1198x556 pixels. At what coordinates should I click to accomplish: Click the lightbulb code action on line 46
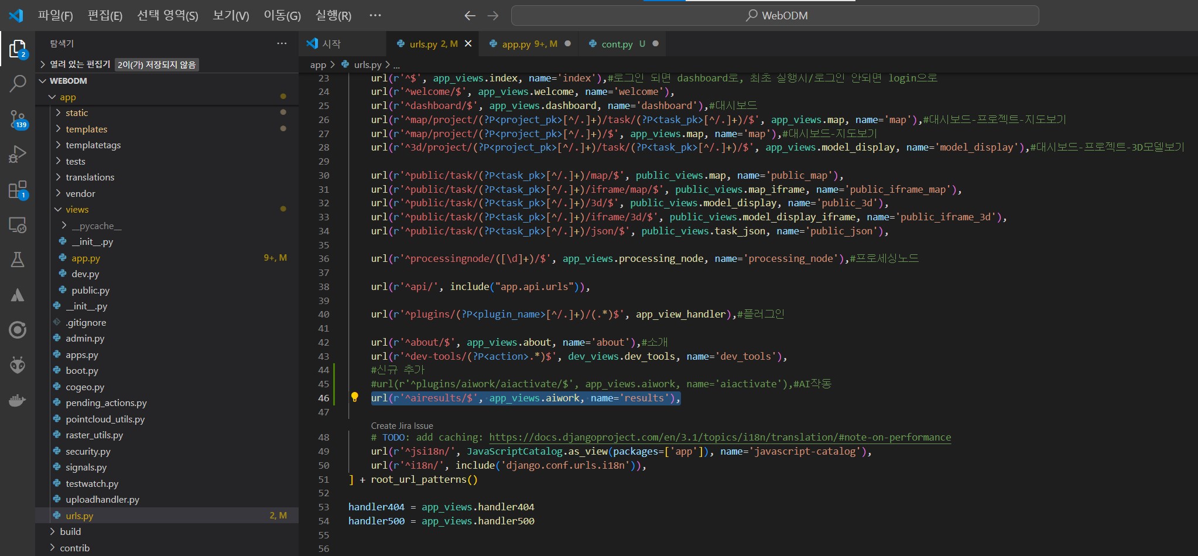point(354,397)
